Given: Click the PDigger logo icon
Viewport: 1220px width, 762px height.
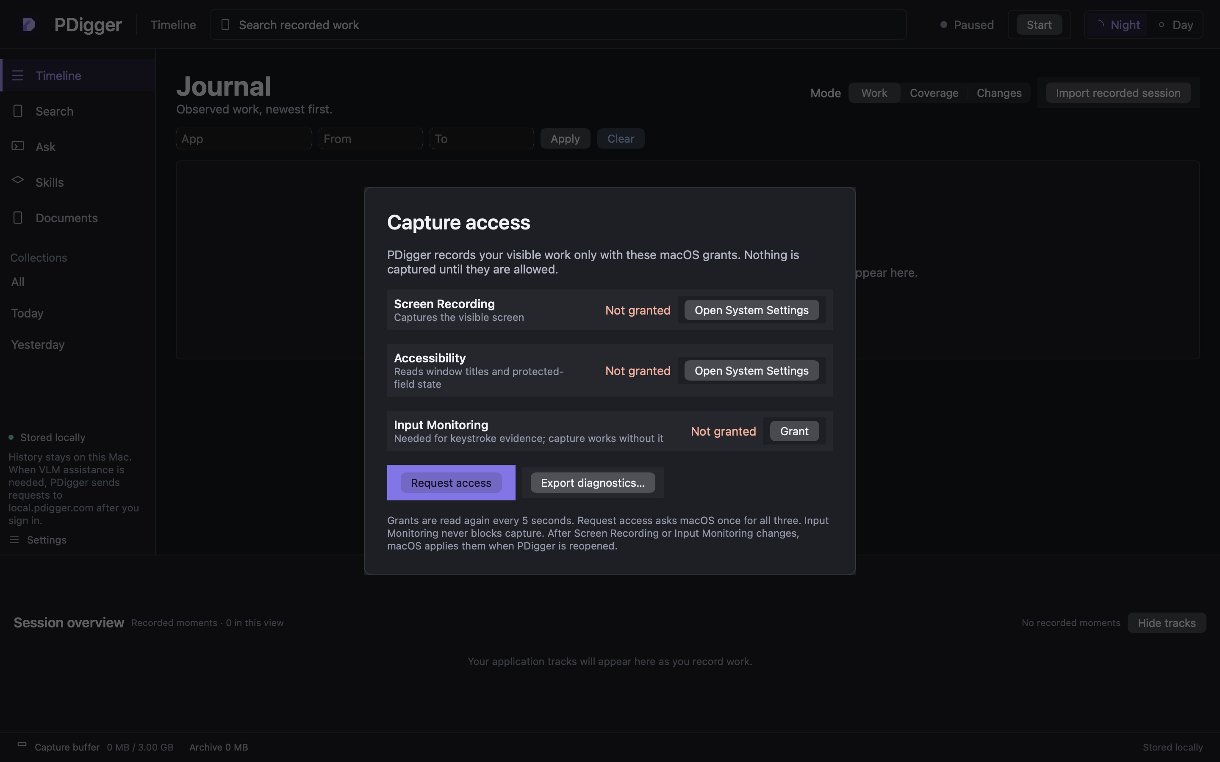Looking at the screenshot, I should tap(29, 24).
